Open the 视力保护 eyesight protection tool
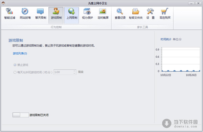203x132 pixels. [87, 14]
